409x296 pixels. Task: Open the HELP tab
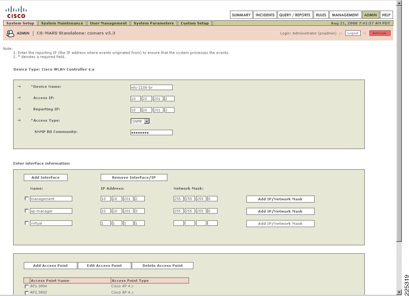(386, 15)
